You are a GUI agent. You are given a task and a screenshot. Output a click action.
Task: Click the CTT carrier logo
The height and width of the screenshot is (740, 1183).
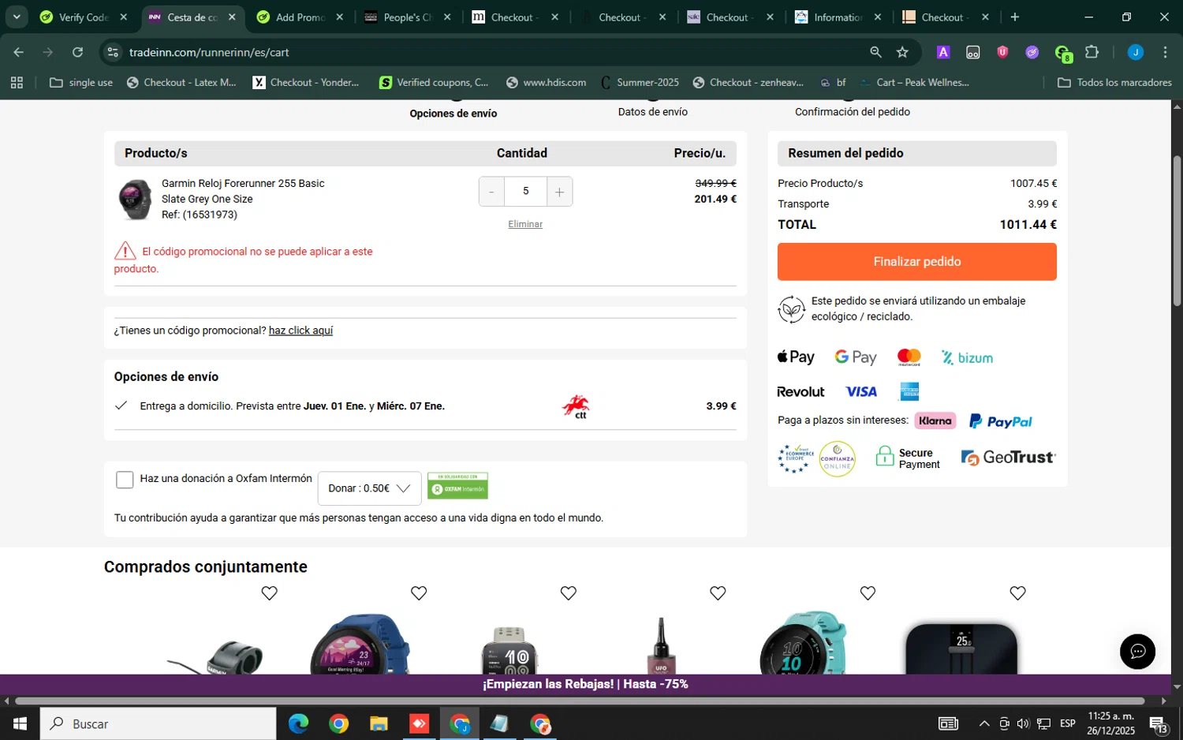577,406
